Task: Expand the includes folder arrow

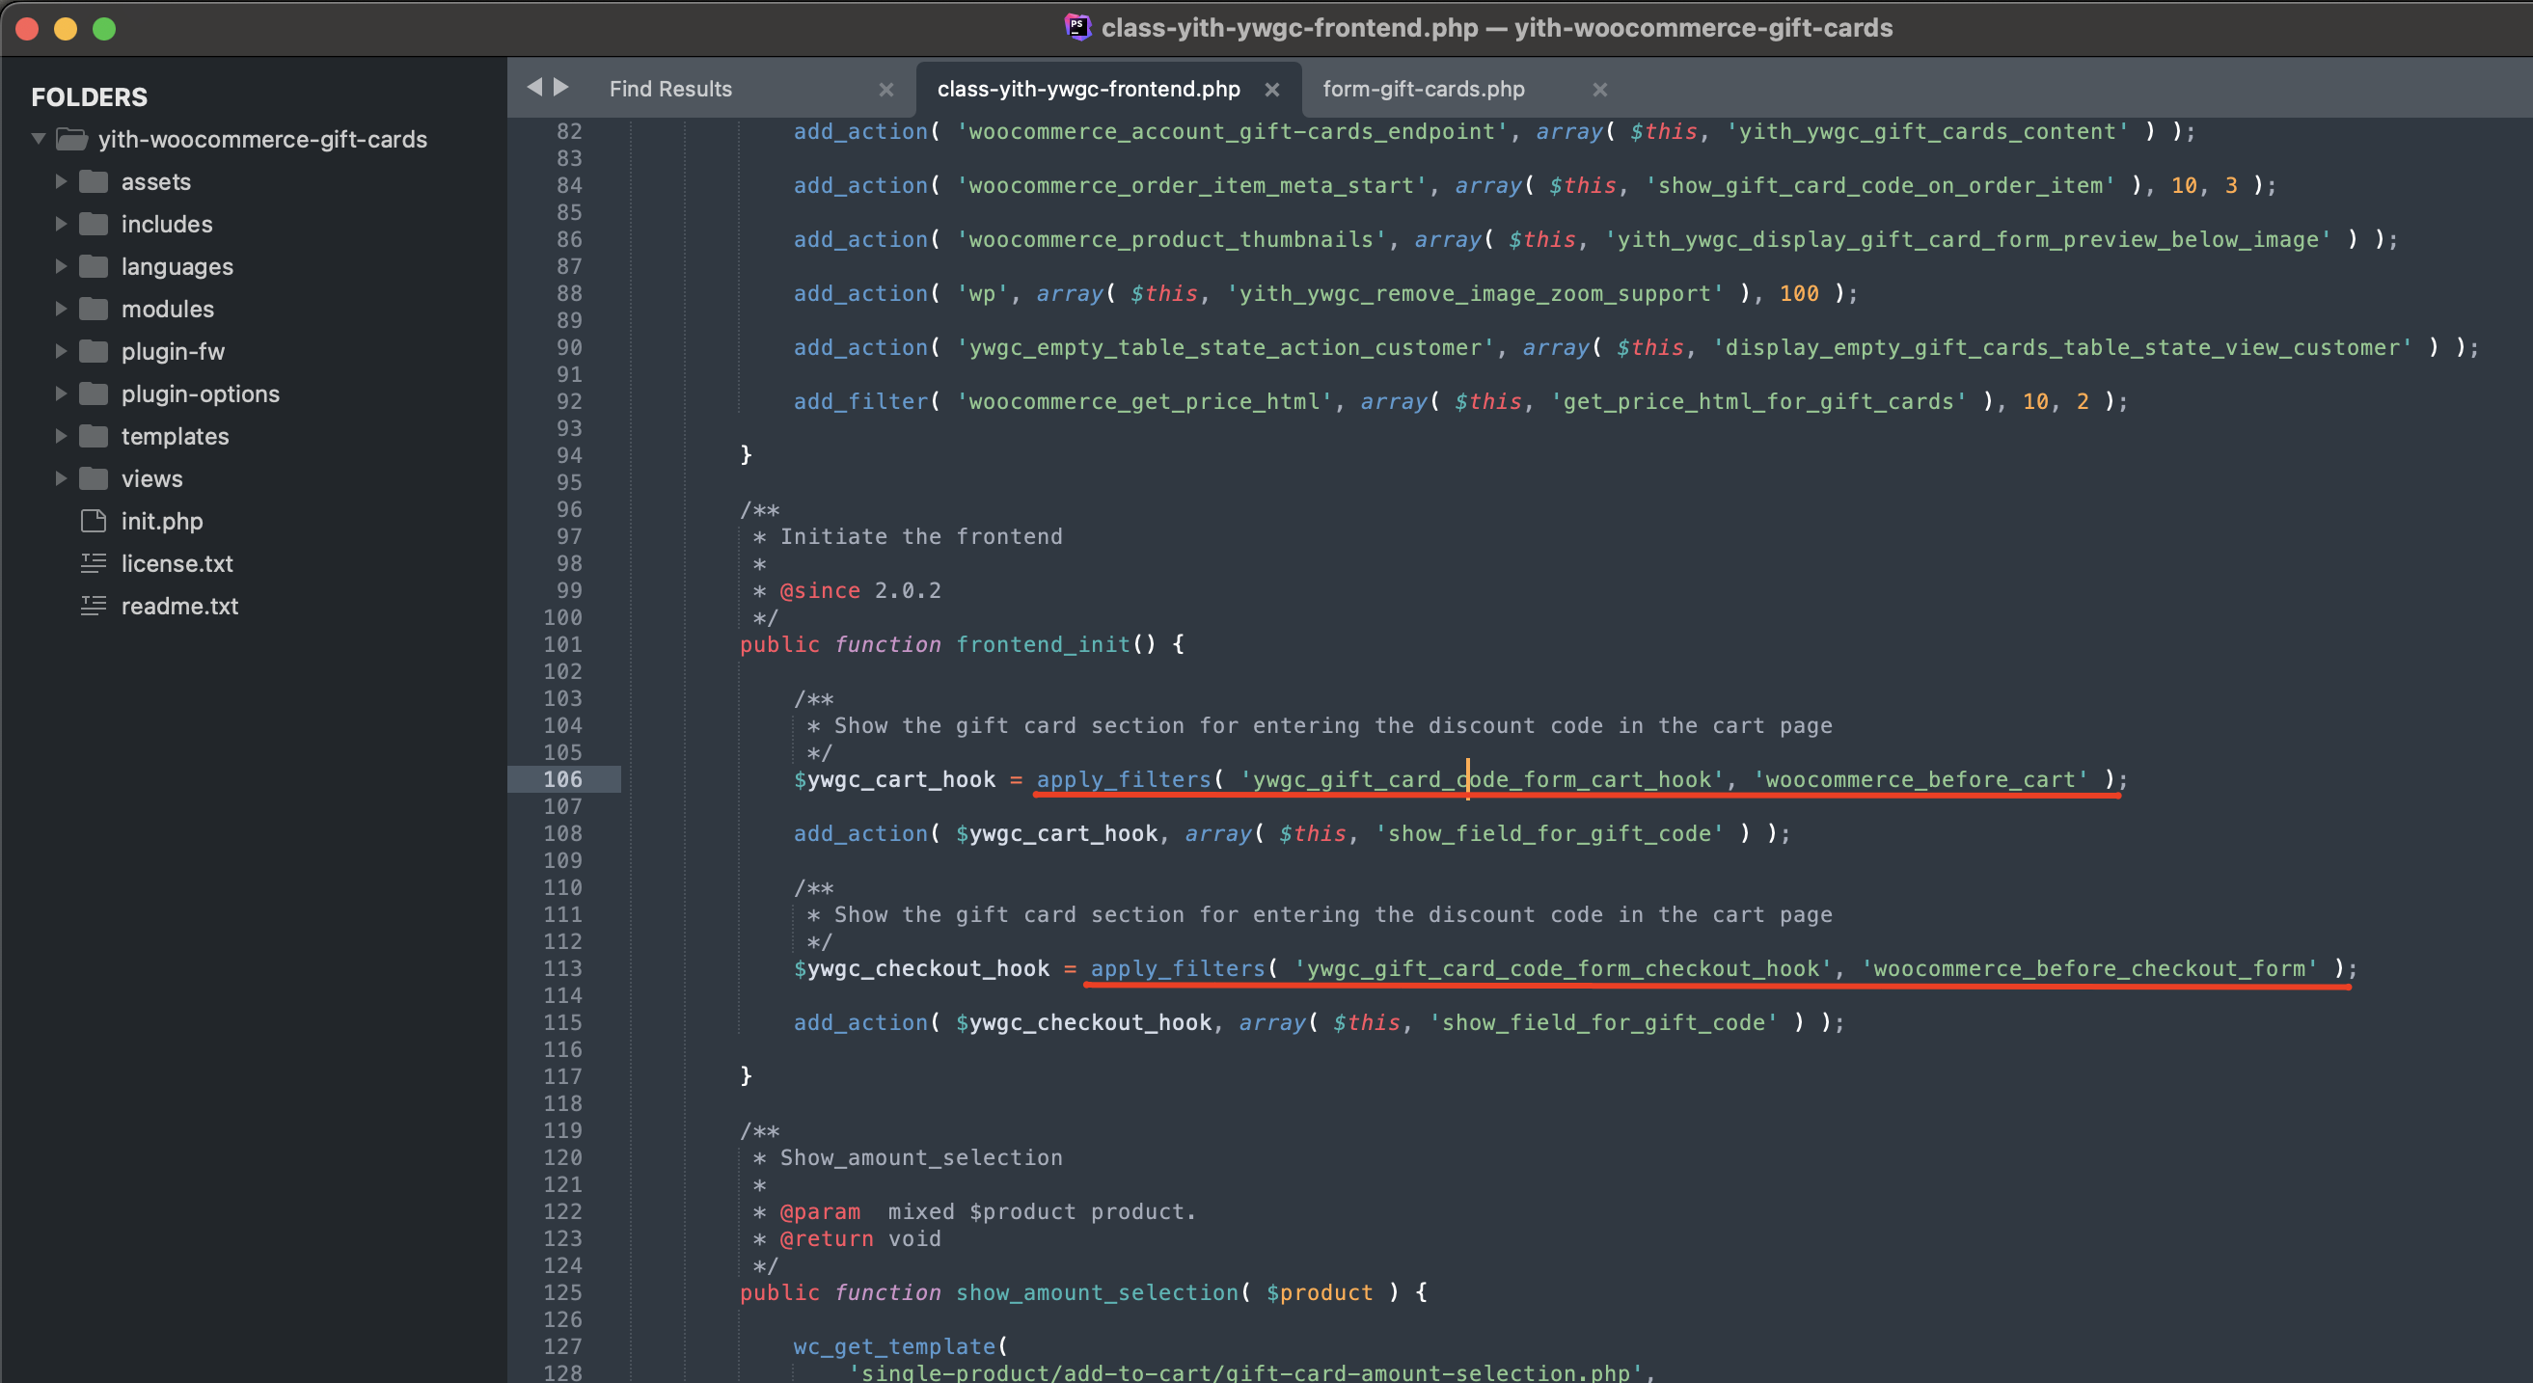Action: (61, 224)
